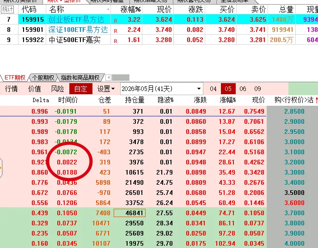Click the option price 0.7549

click(x=254, y=111)
